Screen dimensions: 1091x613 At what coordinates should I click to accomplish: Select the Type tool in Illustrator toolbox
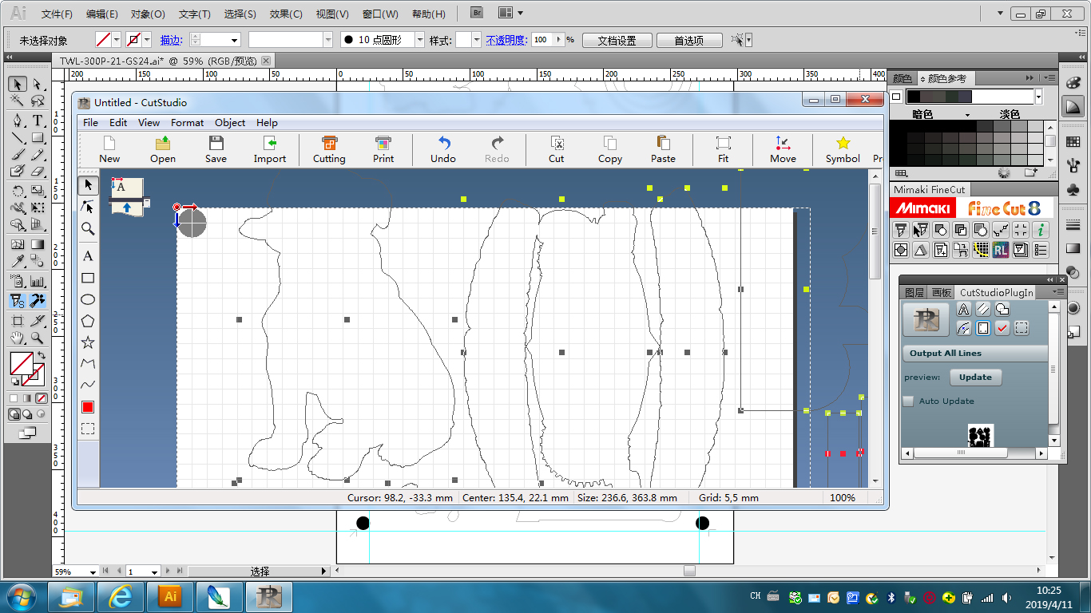pos(38,121)
